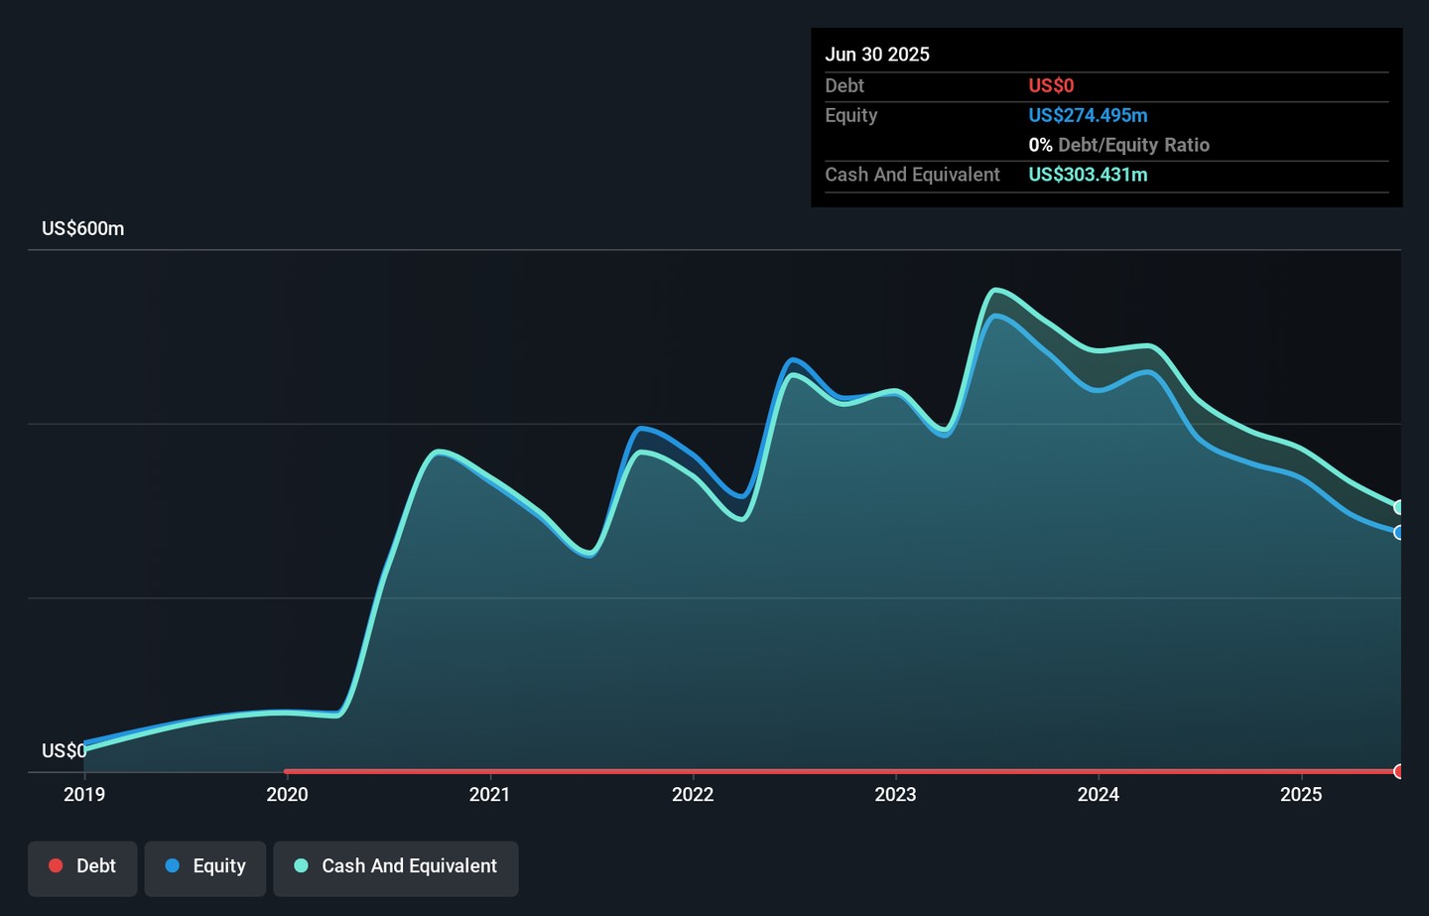Screen dimensions: 1429x916
Task: Click the US$600m y-axis label
Action: (83, 228)
